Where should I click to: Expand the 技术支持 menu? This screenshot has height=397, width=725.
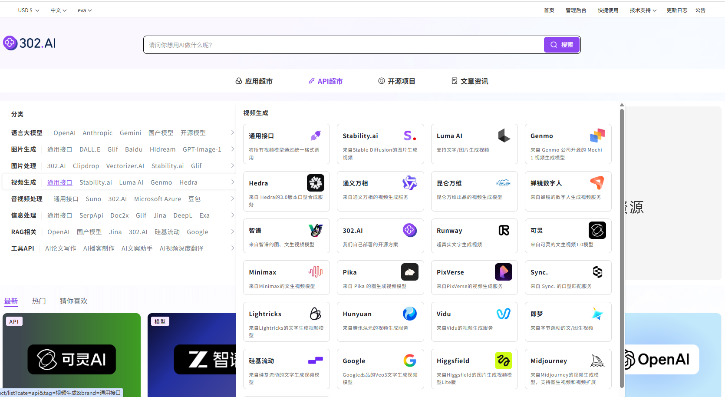coord(643,10)
